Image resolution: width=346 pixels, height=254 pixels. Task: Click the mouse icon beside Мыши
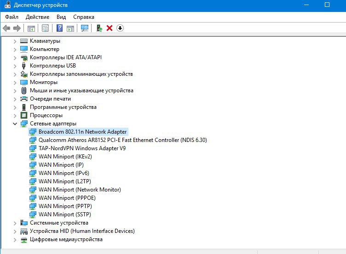[x=24, y=90]
